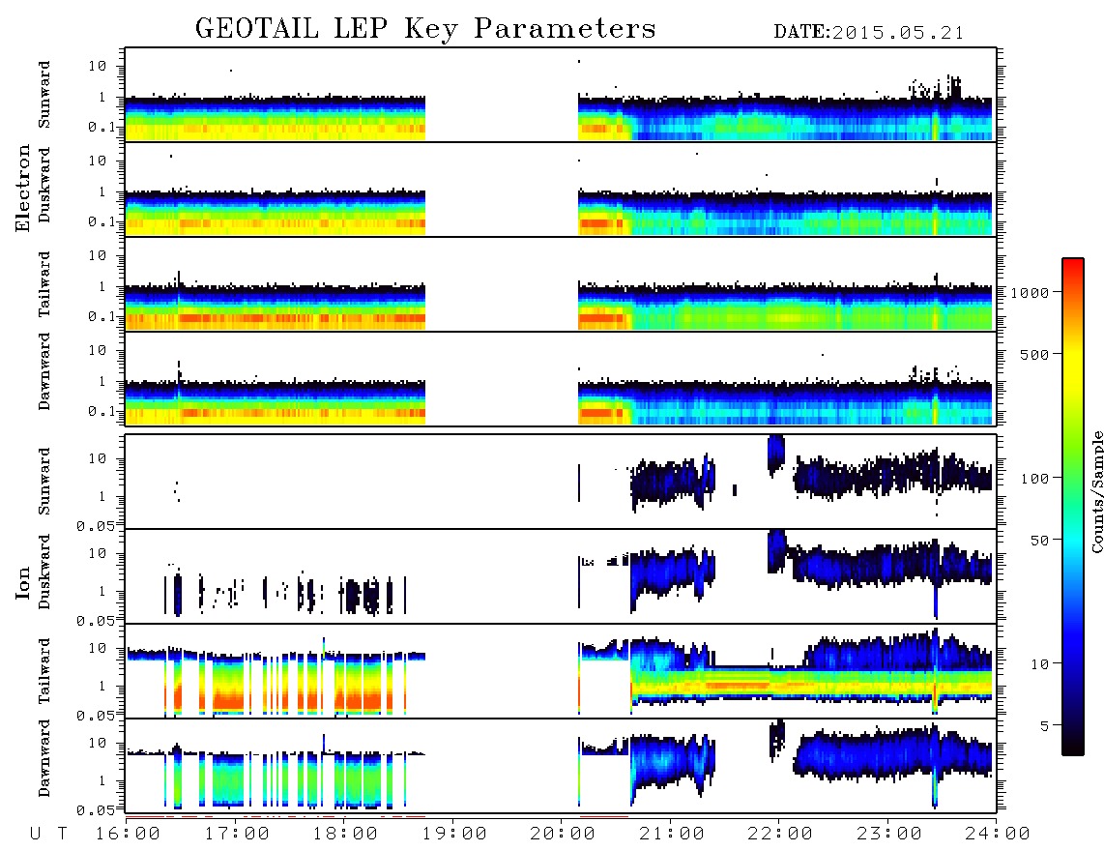Select the Ion Duskward axis label
The width and height of the screenshot is (1104, 851).
[44, 572]
